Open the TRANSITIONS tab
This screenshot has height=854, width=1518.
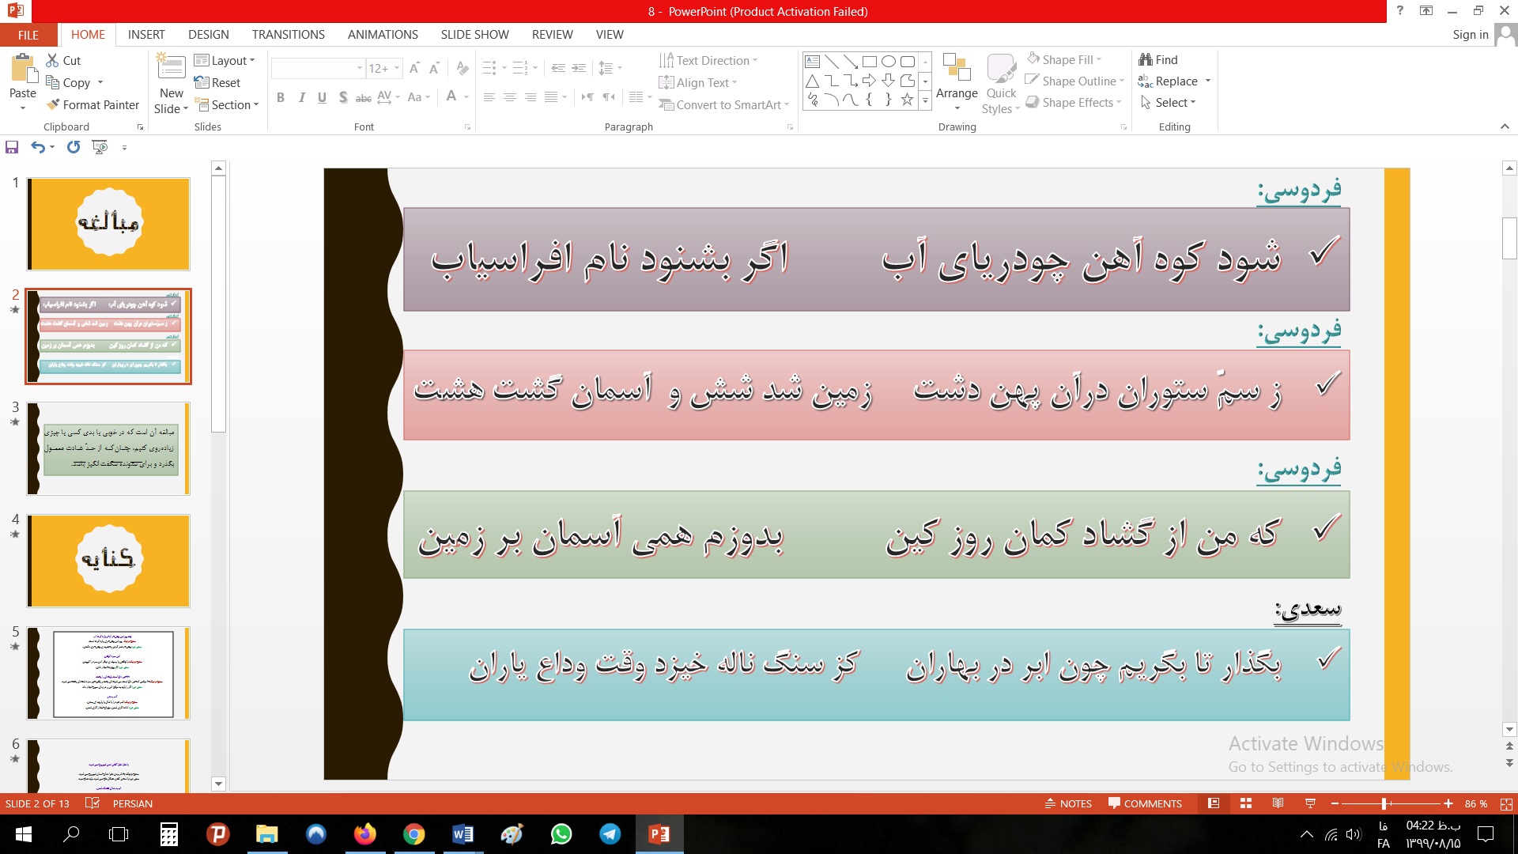[288, 35]
